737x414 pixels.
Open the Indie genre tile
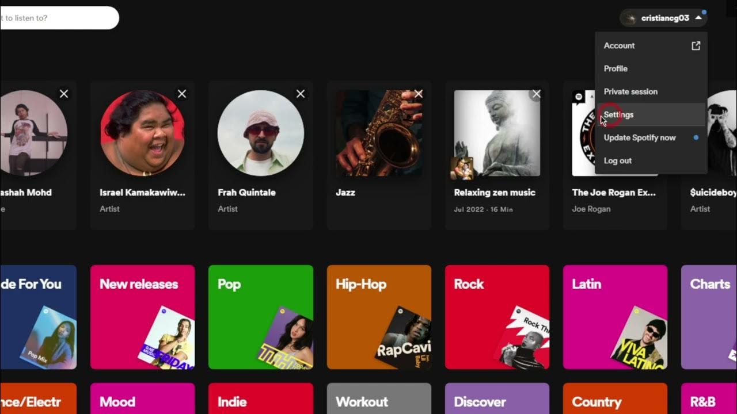point(261,398)
